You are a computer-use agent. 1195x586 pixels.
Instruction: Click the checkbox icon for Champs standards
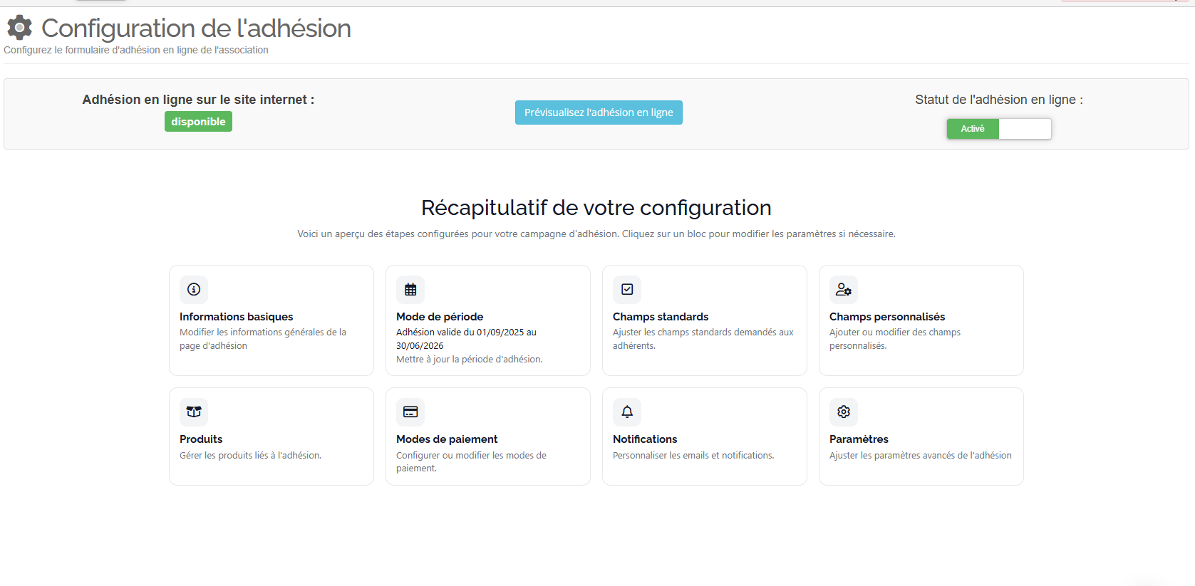tap(627, 289)
